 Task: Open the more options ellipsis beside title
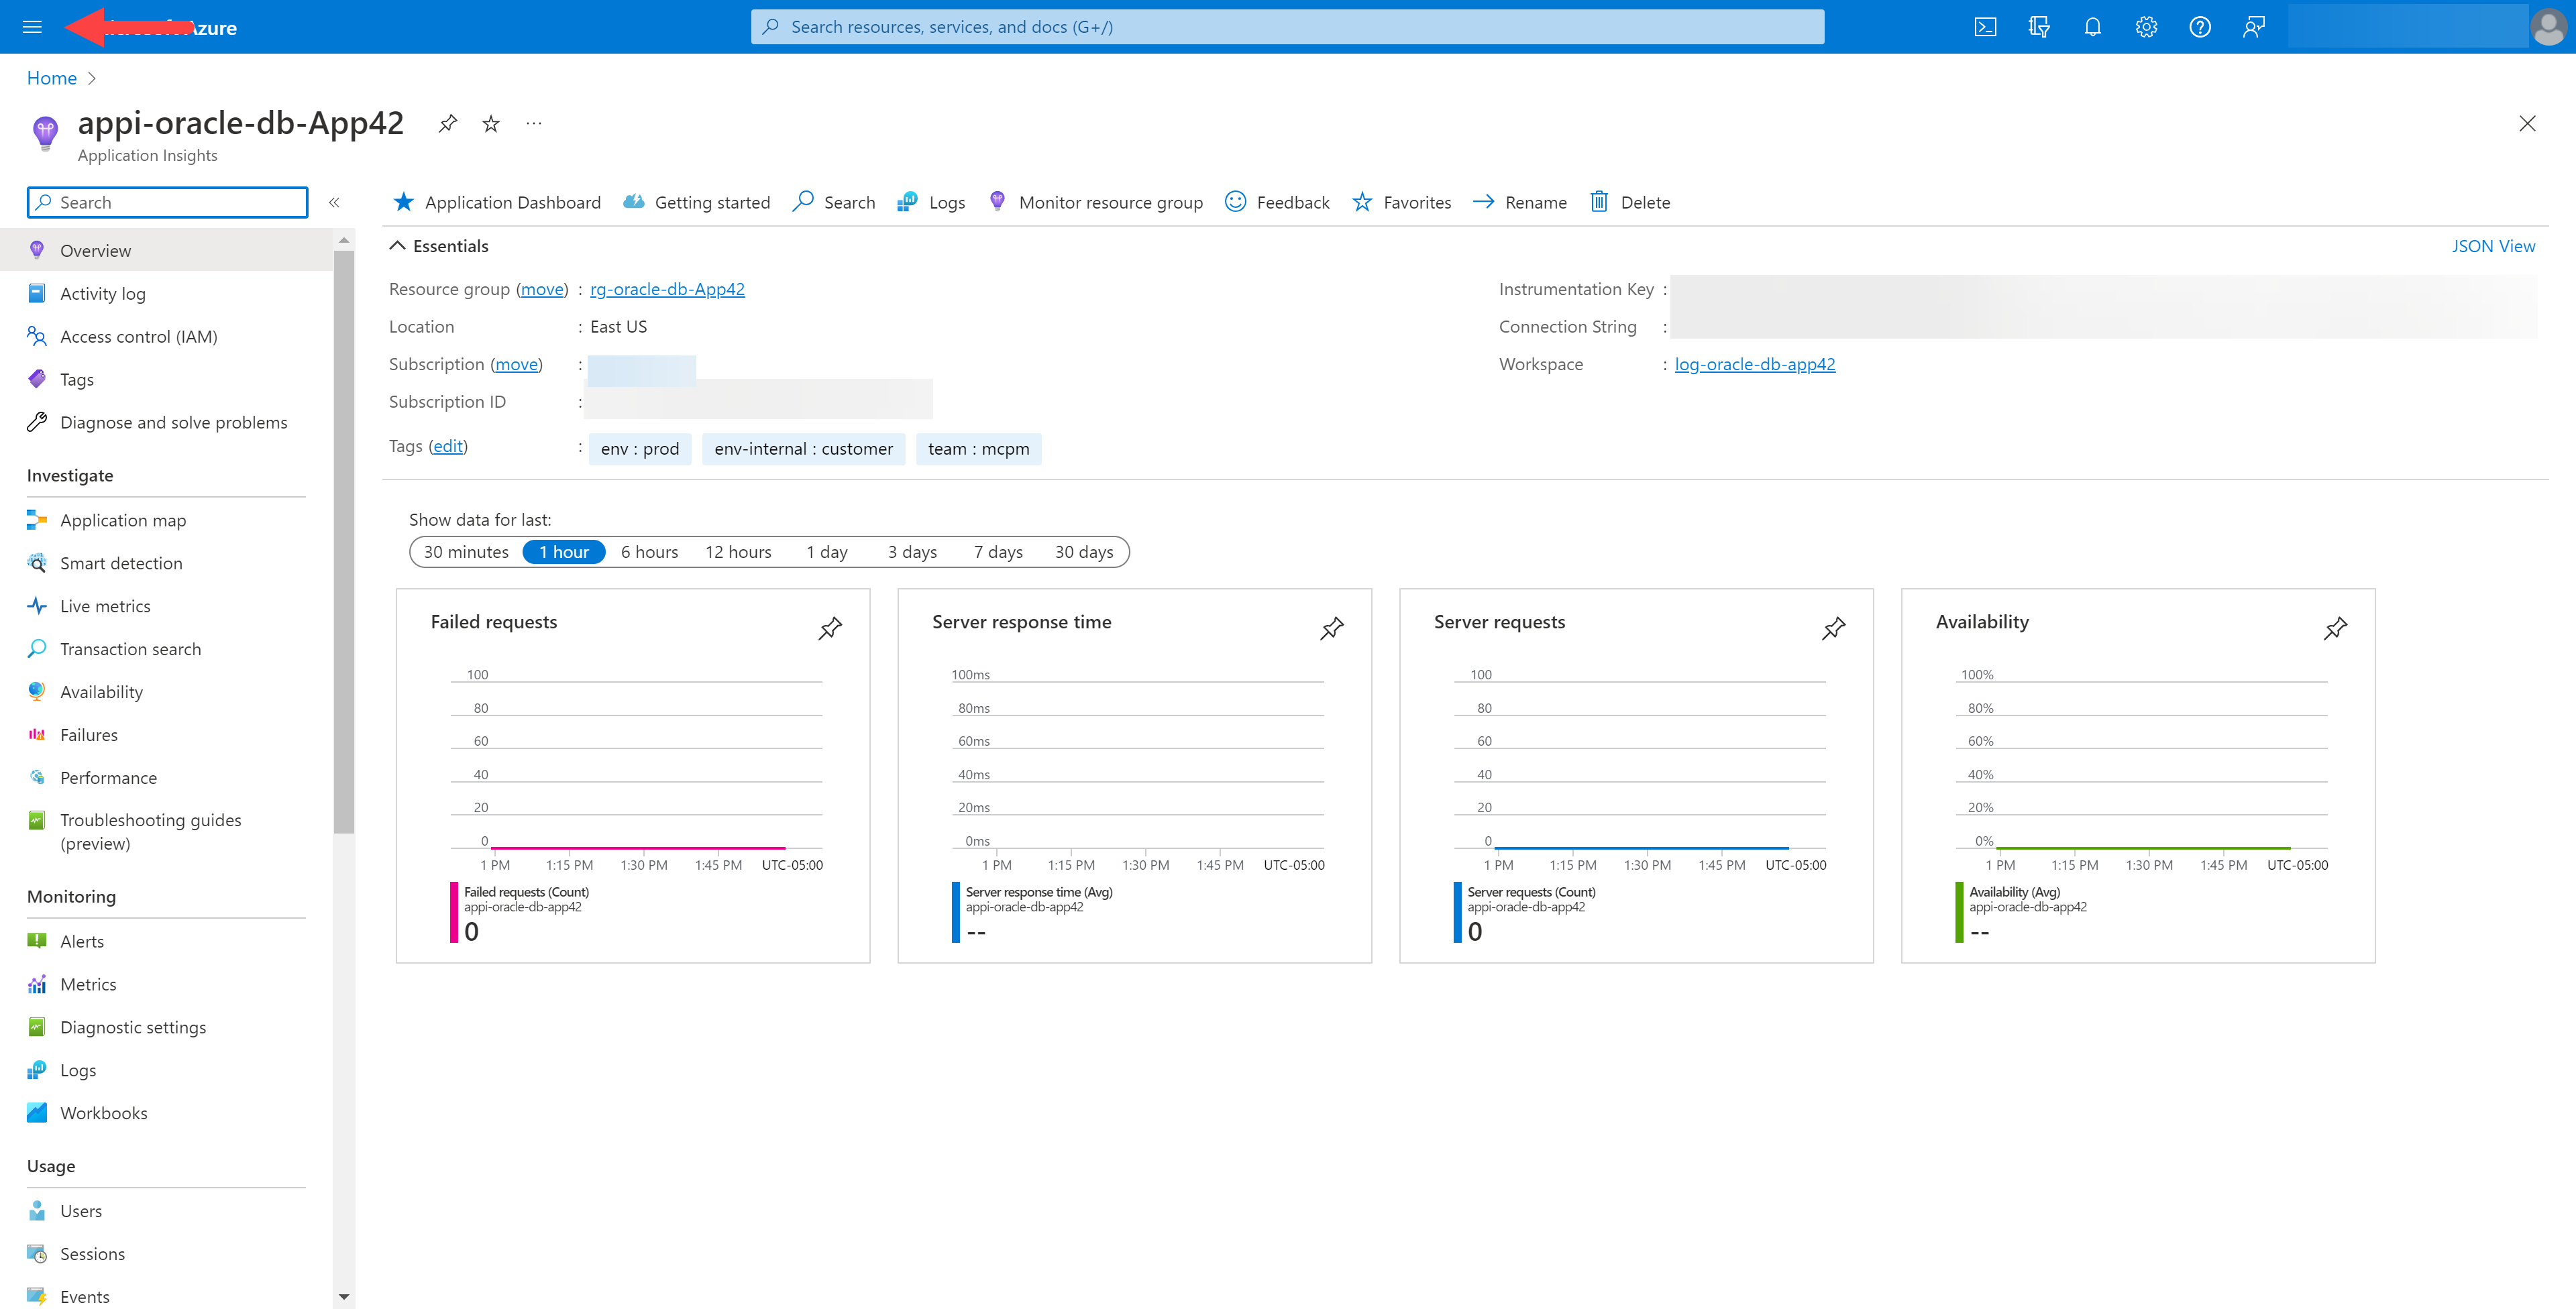pyautogui.click(x=534, y=123)
